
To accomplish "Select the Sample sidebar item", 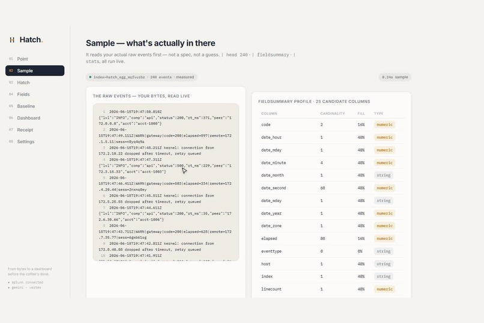I will coord(35,70).
